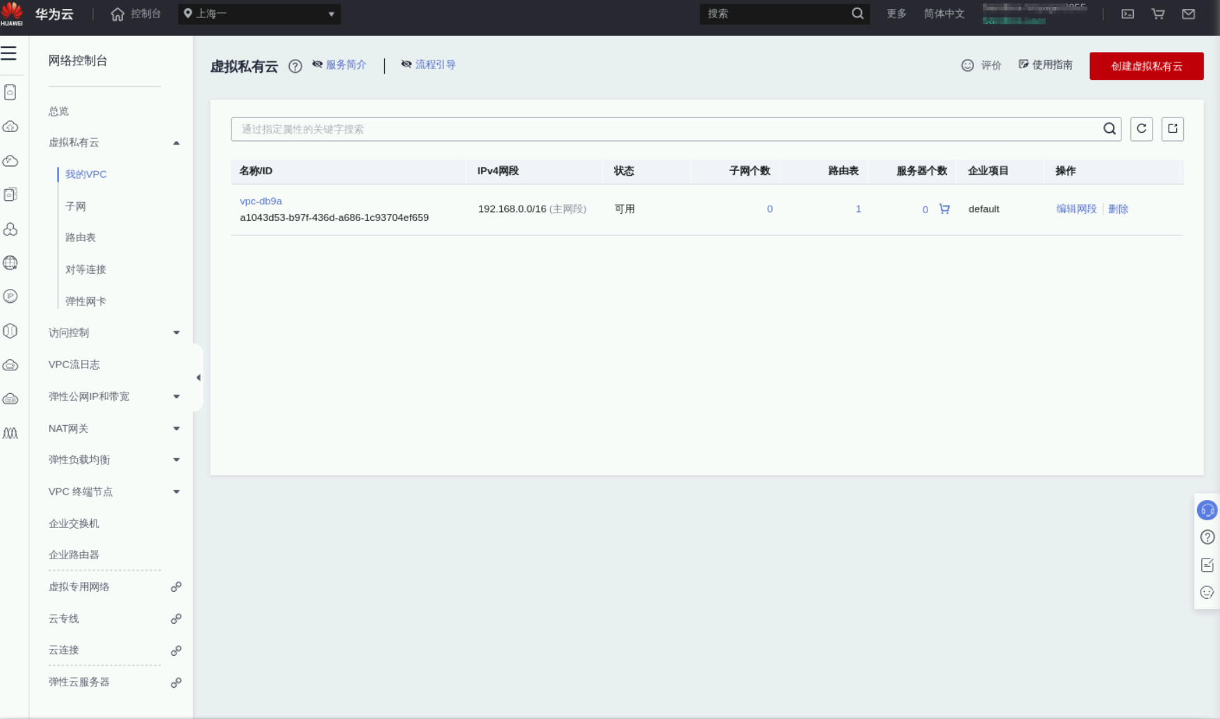The width and height of the screenshot is (1220, 719).
Task: Click the first server icon in left rail
Action: click(x=10, y=92)
